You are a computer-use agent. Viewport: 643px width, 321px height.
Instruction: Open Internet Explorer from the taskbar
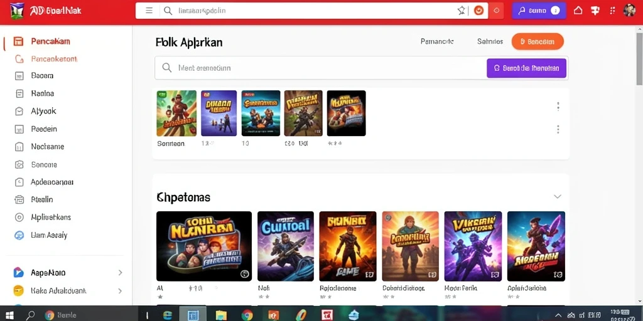pos(168,315)
